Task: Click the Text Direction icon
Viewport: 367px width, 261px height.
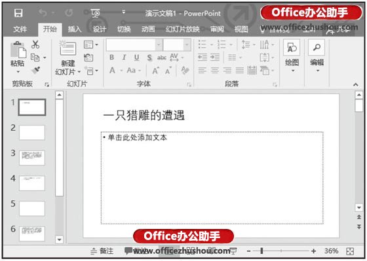Action: click(x=264, y=44)
